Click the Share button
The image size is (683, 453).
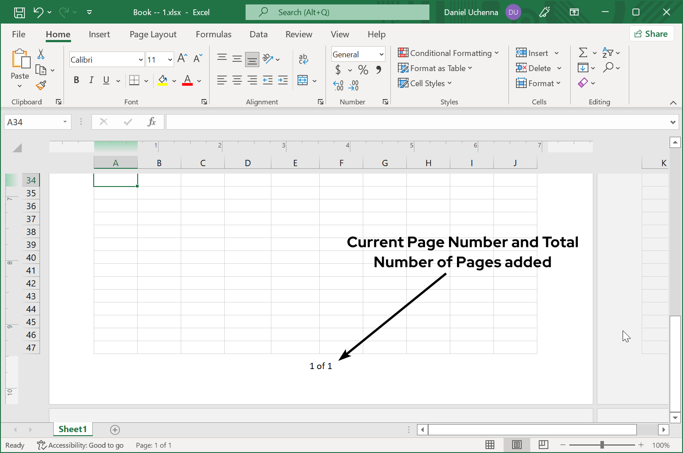(x=651, y=33)
